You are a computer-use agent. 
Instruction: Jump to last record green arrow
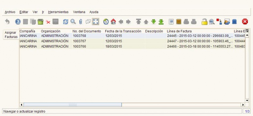161,22
